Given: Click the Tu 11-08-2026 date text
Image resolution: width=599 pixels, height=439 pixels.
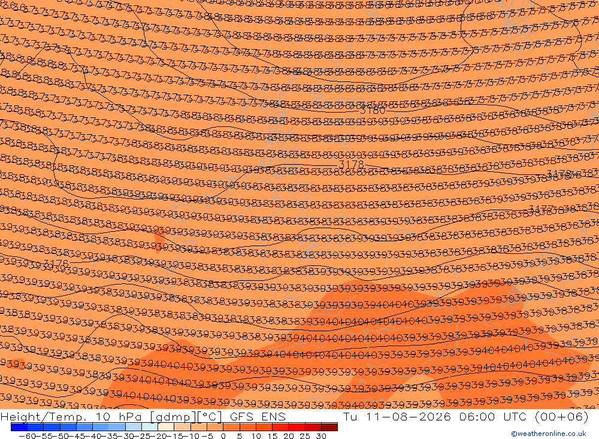Looking at the screenshot, I should pos(397,416).
